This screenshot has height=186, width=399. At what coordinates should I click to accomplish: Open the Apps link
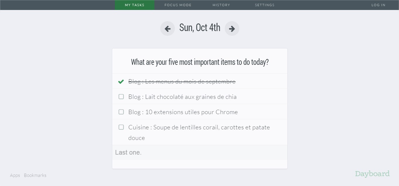pos(15,175)
